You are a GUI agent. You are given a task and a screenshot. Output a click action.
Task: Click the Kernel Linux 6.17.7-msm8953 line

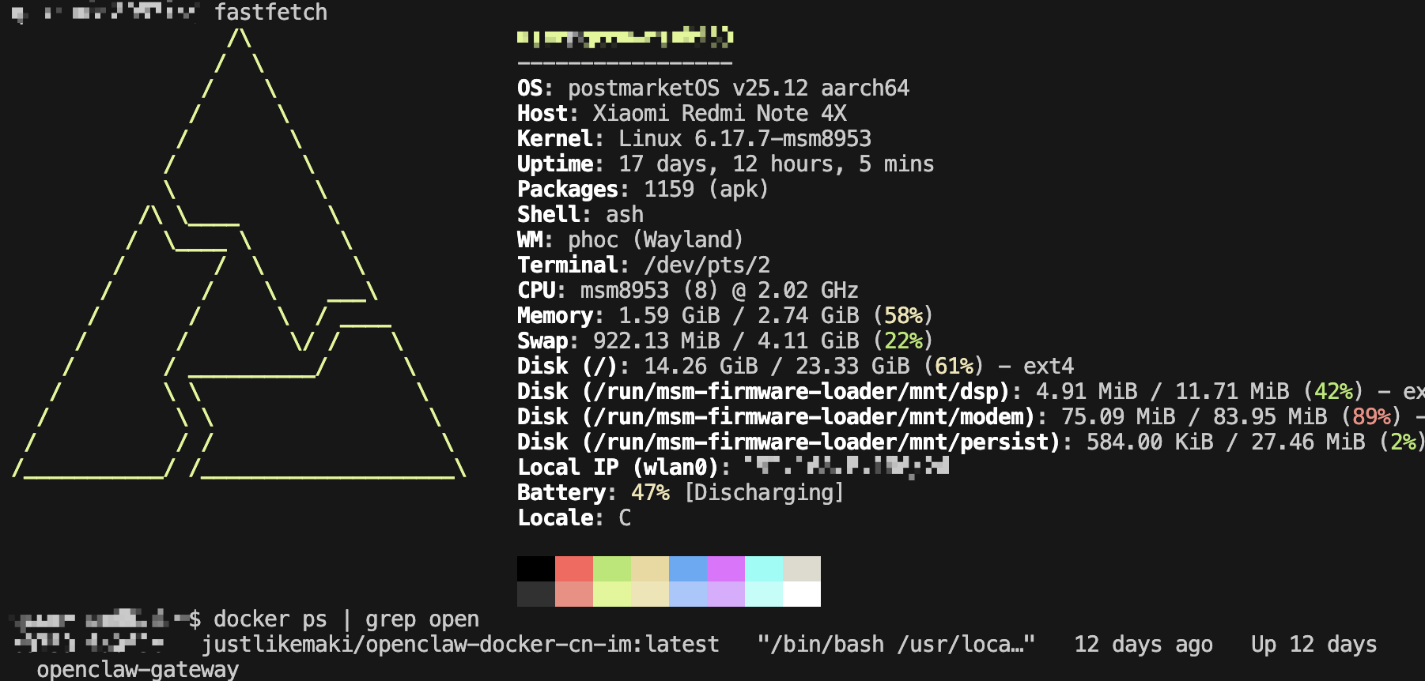pyautogui.click(x=694, y=138)
